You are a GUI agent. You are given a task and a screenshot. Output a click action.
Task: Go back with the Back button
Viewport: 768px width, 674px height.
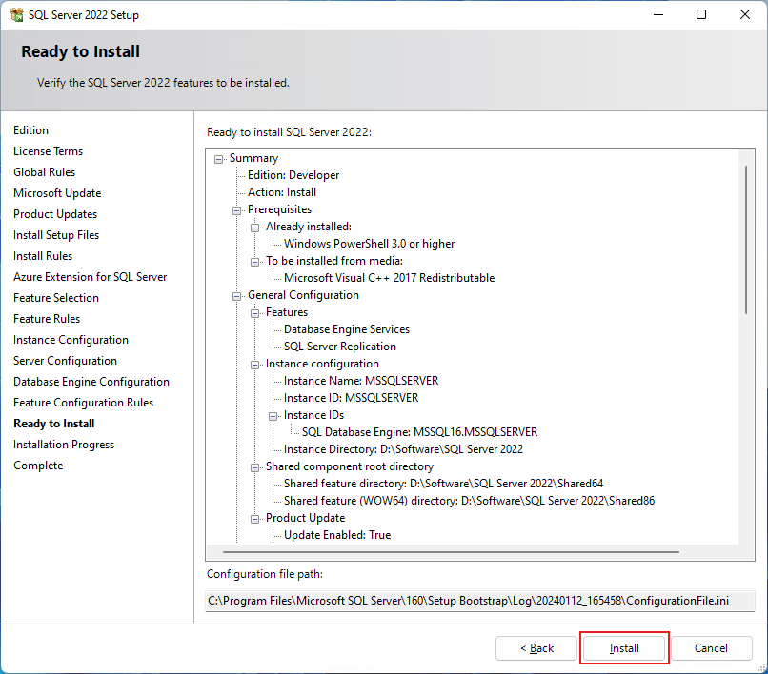[x=536, y=648]
